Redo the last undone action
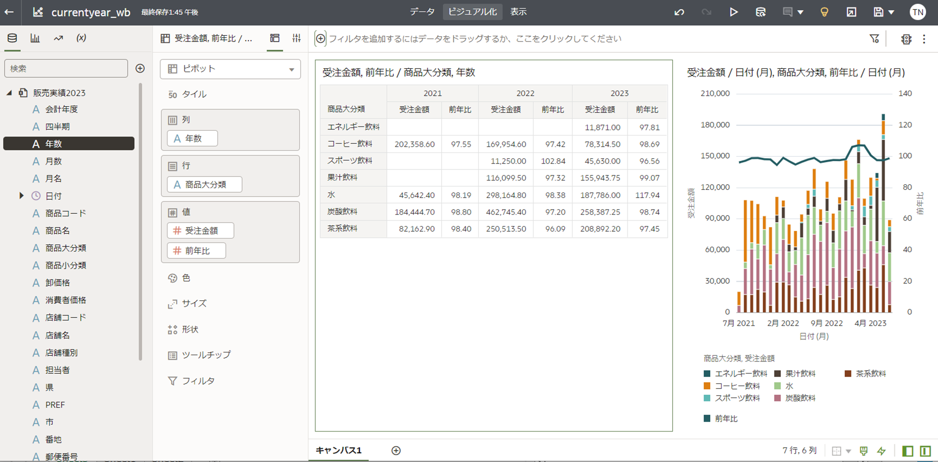The image size is (938, 462). pos(706,12)
